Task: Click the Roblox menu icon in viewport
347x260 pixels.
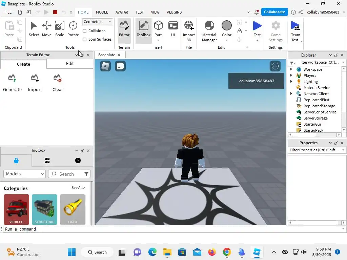Action: [105, 66]
